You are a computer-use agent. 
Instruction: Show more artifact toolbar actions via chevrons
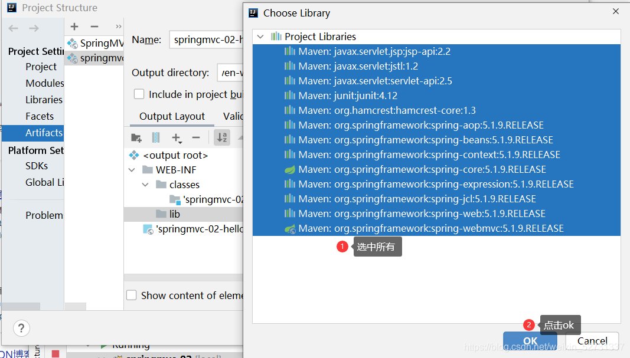coord(118,27)
